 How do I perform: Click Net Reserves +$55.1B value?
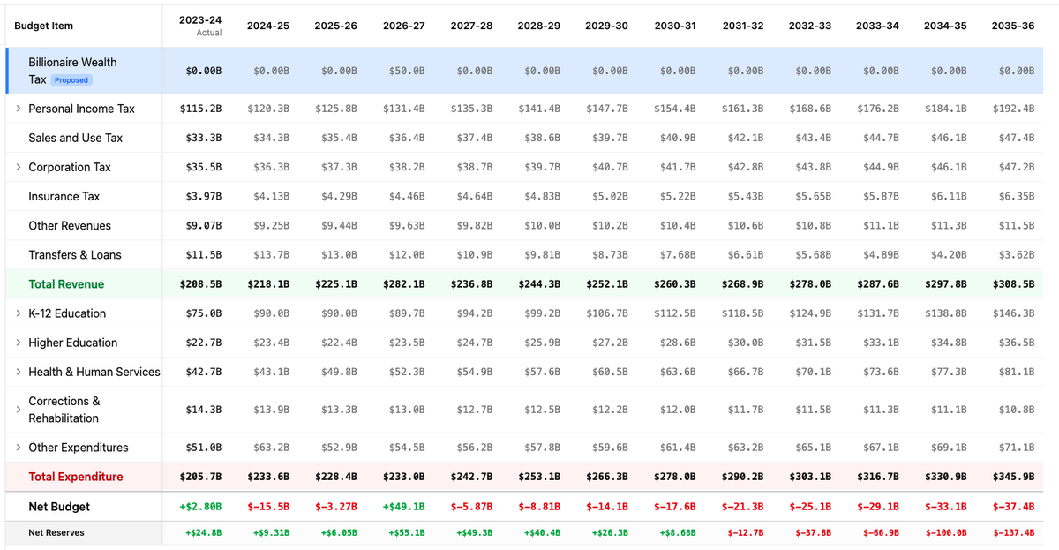pyautogui.click(x=406, y=532)
